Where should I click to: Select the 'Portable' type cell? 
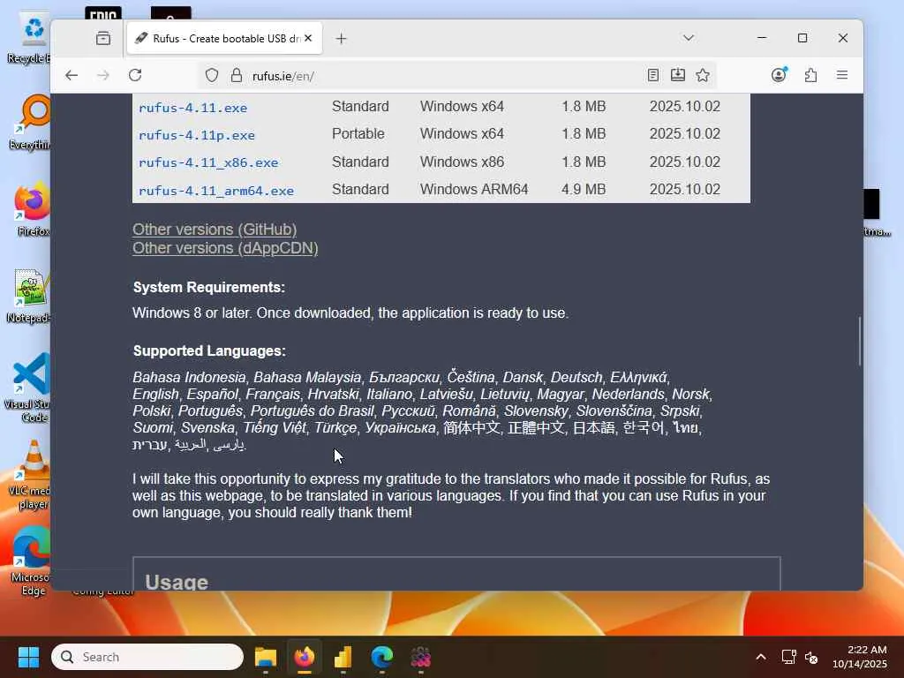point(358,134)
